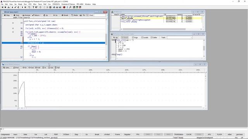Click horizontal Full zoom button in Draw window
Screen dimensions: 248x139
(38, 68)
